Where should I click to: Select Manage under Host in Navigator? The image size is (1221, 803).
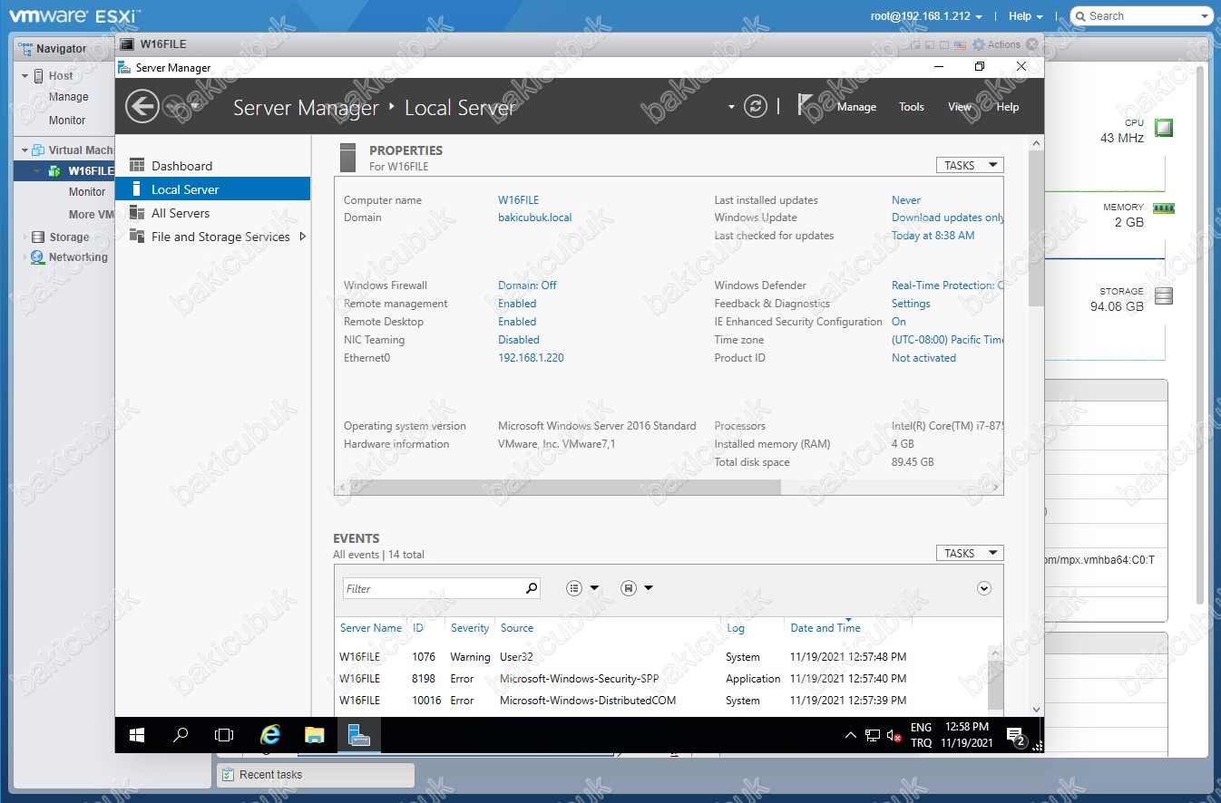[x=69, y=97]
